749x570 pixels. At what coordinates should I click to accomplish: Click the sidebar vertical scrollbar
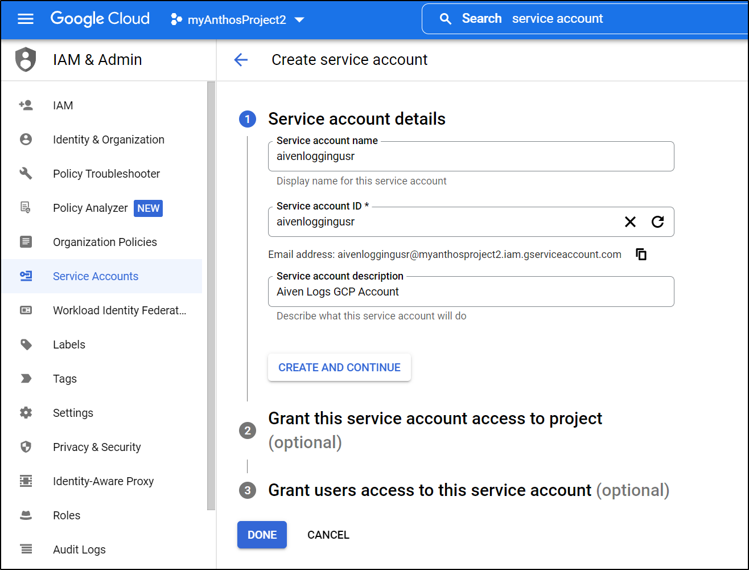tap(211, 296)
